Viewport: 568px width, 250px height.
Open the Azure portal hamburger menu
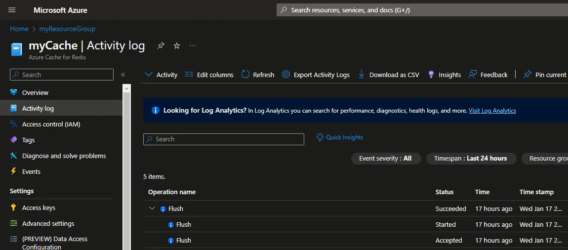pyautogui.click(x=12, y=10)
